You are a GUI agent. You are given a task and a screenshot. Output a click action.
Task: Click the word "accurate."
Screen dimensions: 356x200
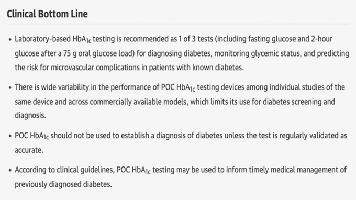tap(29, 150)
